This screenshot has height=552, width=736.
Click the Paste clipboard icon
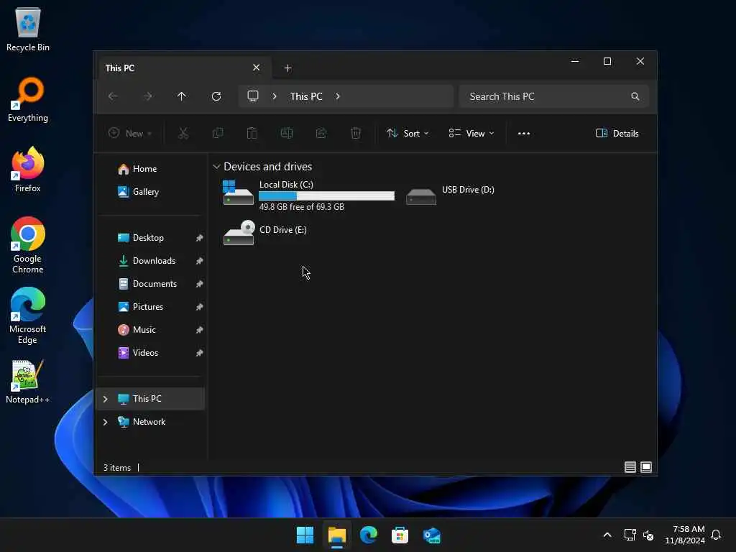[252, 133]
